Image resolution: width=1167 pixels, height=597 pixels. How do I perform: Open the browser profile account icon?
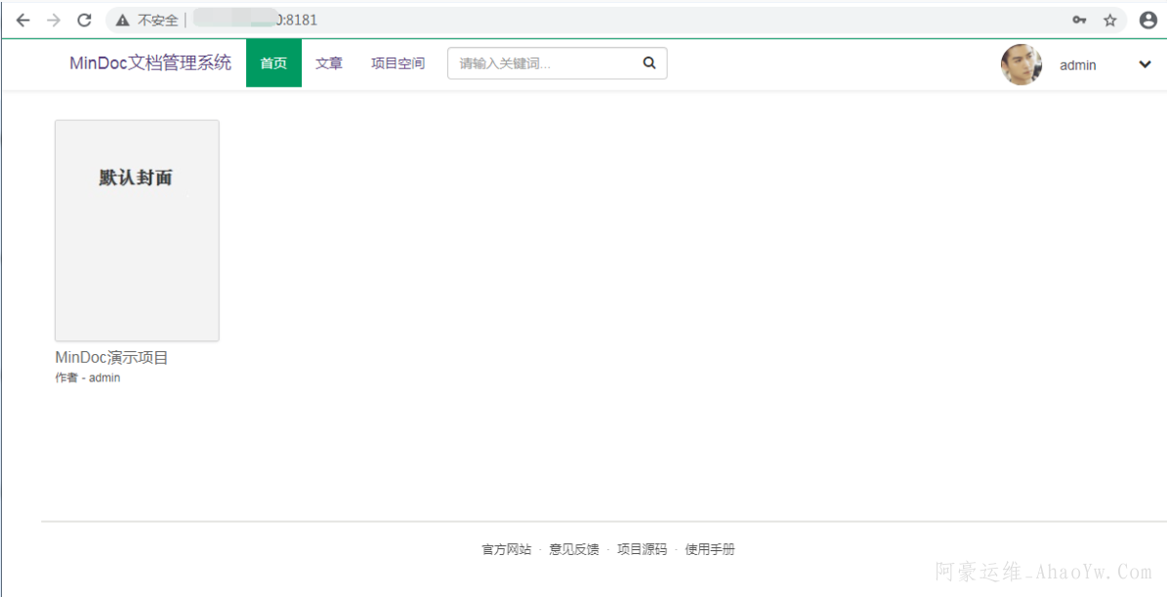pos(1147,20)
